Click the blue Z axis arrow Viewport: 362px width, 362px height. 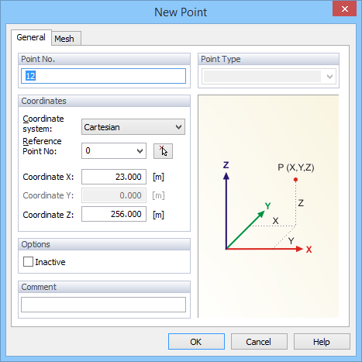click(226, 211)
